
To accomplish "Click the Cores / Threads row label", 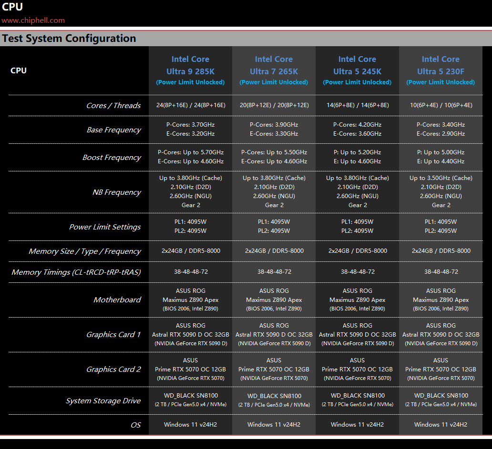I will point(113,106).
